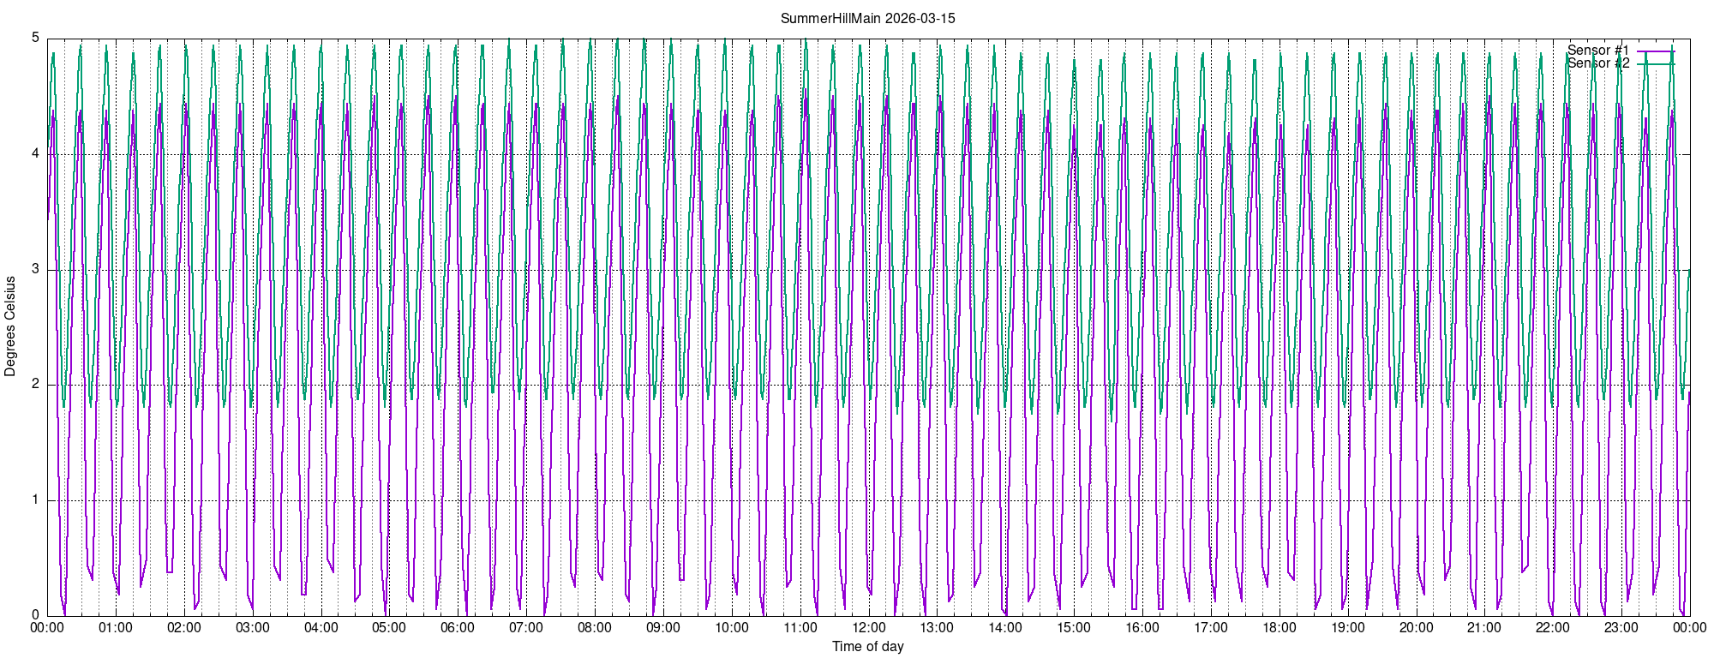This screenshot has height=658, width=1714.
Task: Click the 10:00 time tick label
Action: click(731, 628)
